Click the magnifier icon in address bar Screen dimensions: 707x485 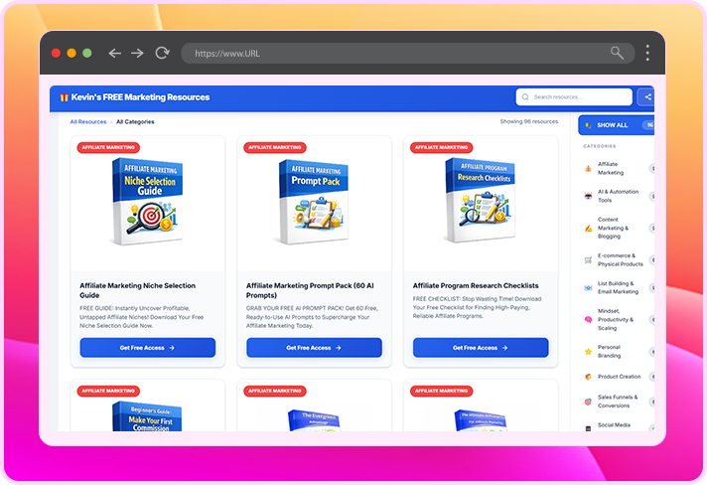point(618,53)
